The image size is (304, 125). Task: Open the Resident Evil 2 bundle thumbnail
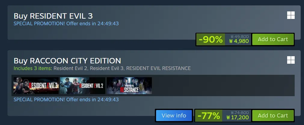83,86
